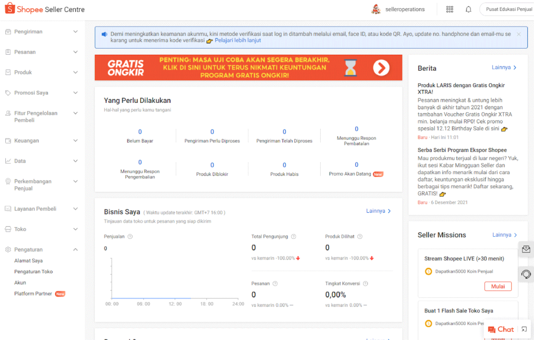Open the notification bell
Screen dimensions: 534x340
tap(468, 9)
